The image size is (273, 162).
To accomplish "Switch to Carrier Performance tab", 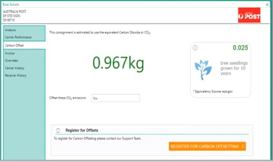I will pyautogui.click(x=18, y=37).
